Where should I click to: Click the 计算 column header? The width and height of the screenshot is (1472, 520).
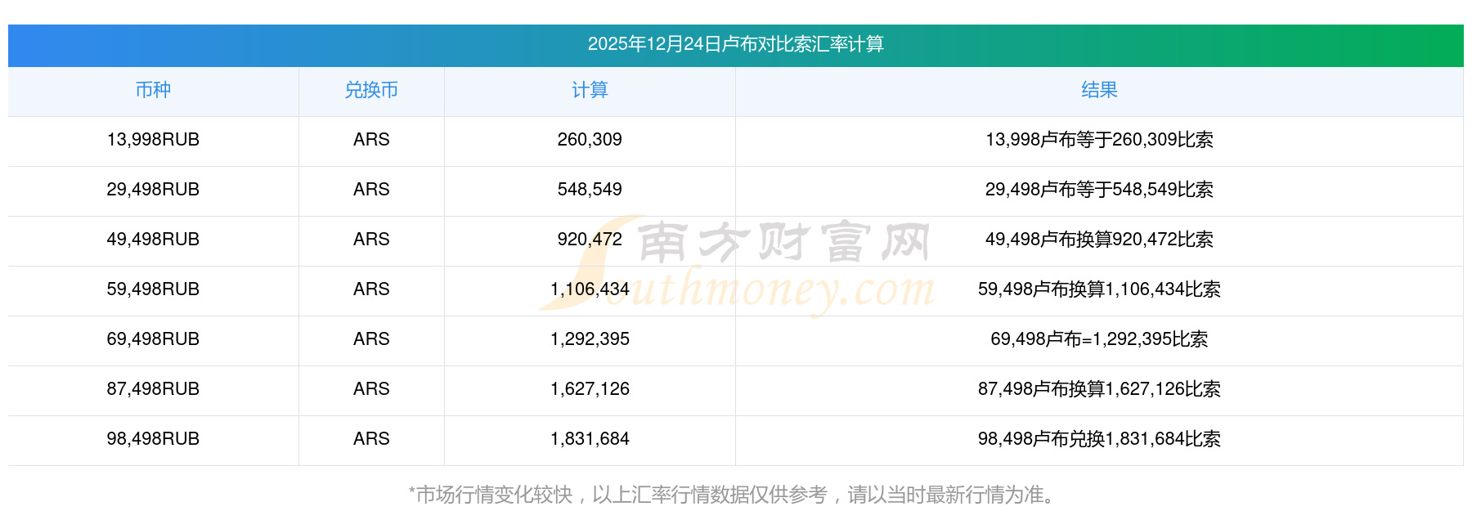[590, 90]
